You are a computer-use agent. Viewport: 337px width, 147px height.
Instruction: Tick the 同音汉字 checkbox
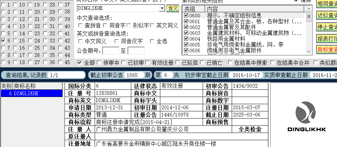click(117, 41)
